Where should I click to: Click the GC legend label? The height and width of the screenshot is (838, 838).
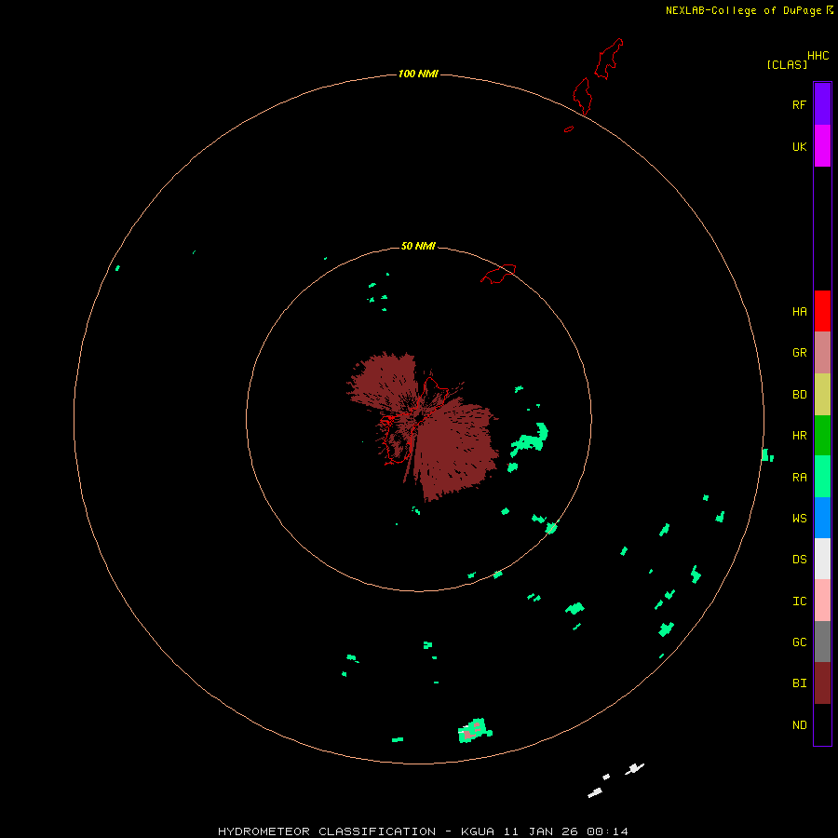coord(799,642)
